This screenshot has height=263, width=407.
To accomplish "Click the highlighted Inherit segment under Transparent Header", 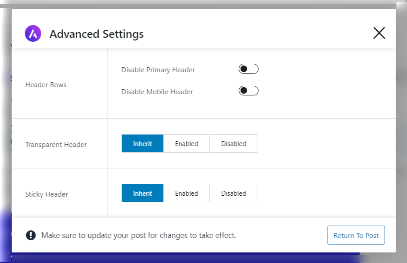I will (x=142, y=143).
